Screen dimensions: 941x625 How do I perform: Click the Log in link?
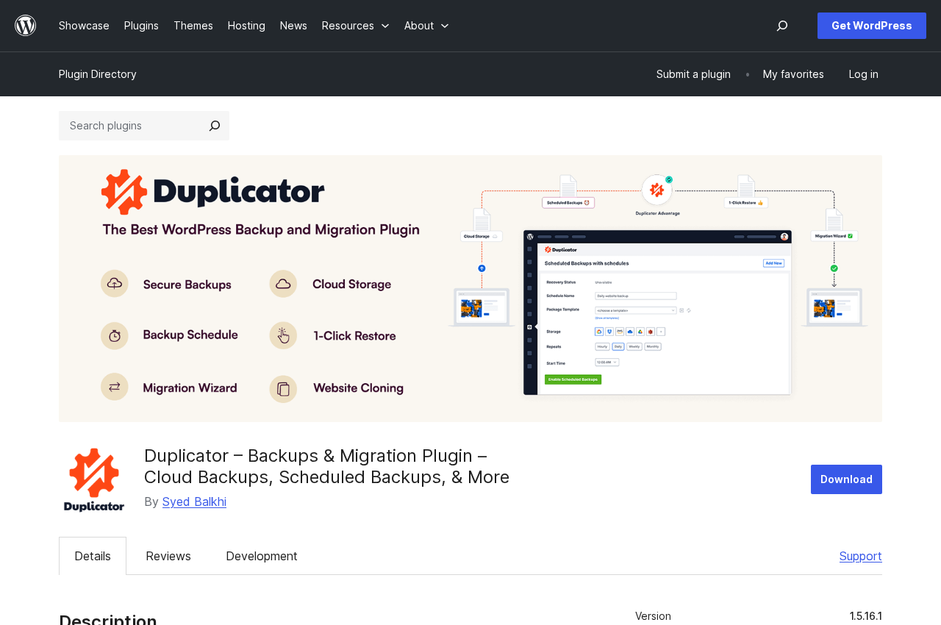864,74
